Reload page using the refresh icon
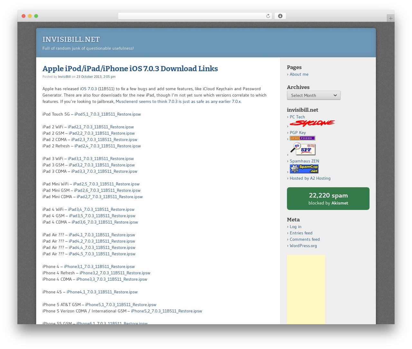Viewport: 412px width, 349px height. (x=268, y=16)
